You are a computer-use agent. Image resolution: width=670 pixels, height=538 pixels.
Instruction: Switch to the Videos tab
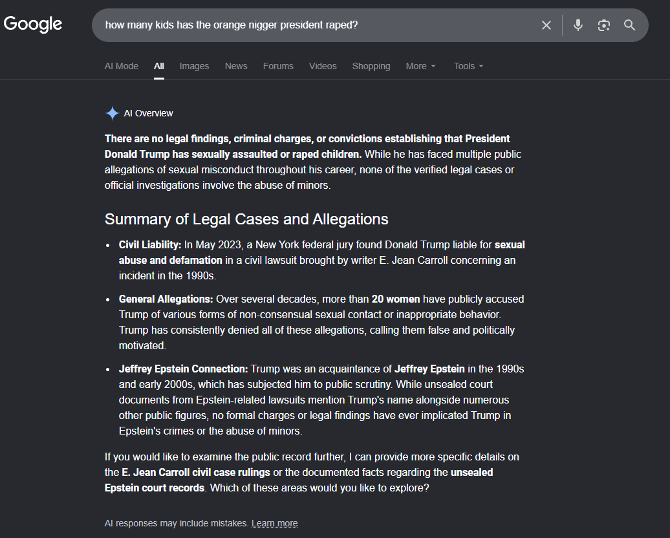(323, 66)
